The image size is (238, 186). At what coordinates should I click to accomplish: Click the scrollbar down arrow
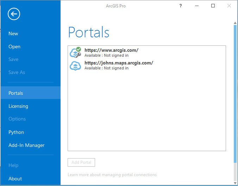pos(235,183)
